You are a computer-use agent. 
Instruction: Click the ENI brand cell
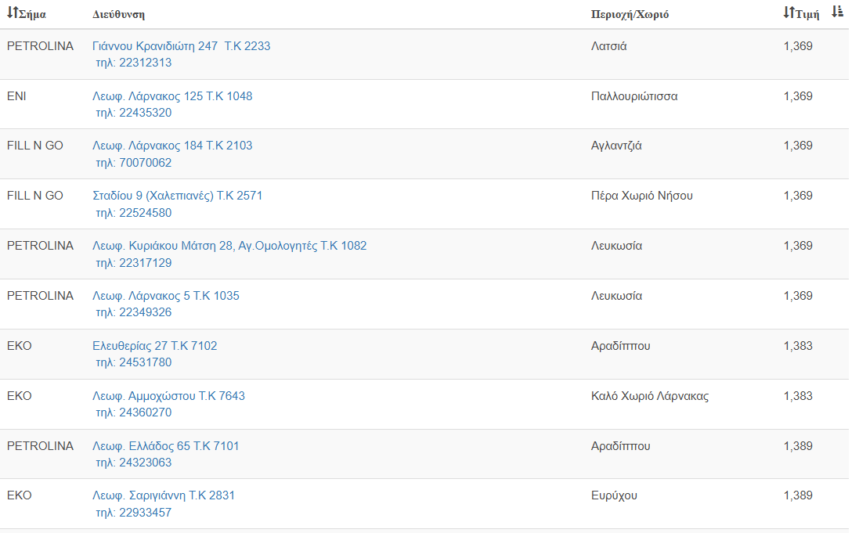coord(16,96)
